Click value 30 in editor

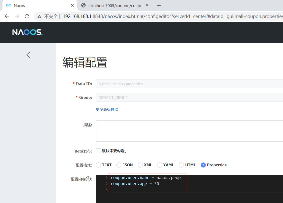pyautogui.click(x=156, y=184)
